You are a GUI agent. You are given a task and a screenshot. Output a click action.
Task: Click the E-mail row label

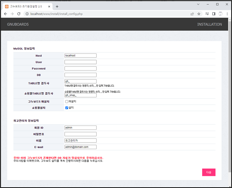pyautogui.click(x=39, y=147)
